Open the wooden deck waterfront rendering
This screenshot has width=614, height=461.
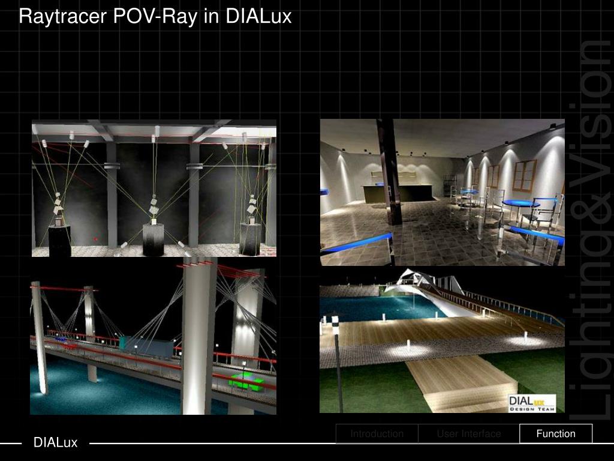click(x=442, y=340)
